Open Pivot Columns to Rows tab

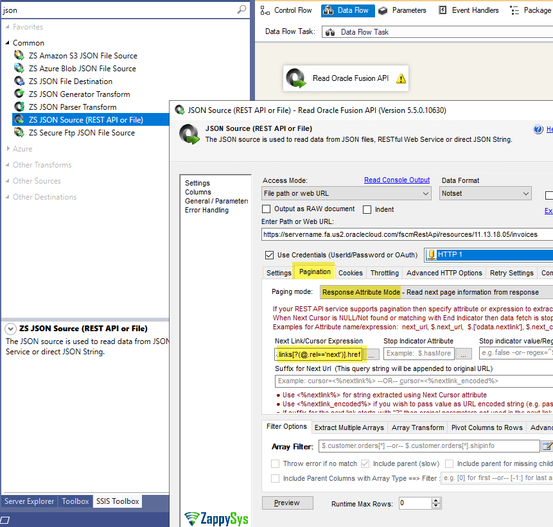pos(487,428)
